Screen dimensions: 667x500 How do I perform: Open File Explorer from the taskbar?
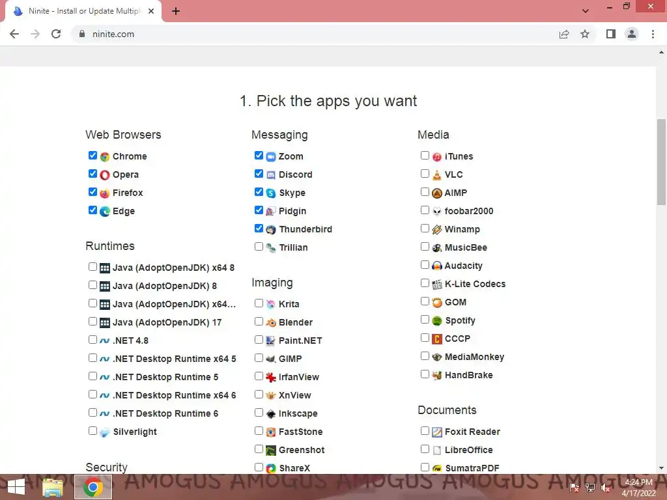[53, 487]
